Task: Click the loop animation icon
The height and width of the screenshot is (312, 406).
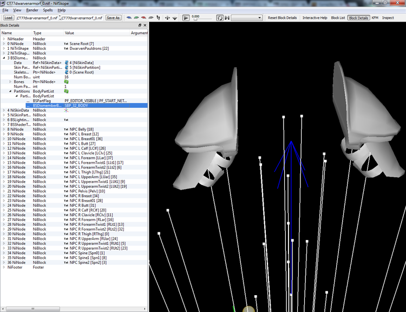Action: (220, 18)
